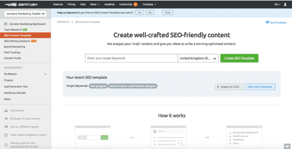The height and width of the screenshot is (149, 292).
Task: Go to Pricing page
Action: point(72,5)
